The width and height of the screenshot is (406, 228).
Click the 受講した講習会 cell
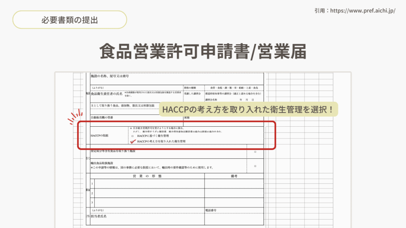coord(193,96)
